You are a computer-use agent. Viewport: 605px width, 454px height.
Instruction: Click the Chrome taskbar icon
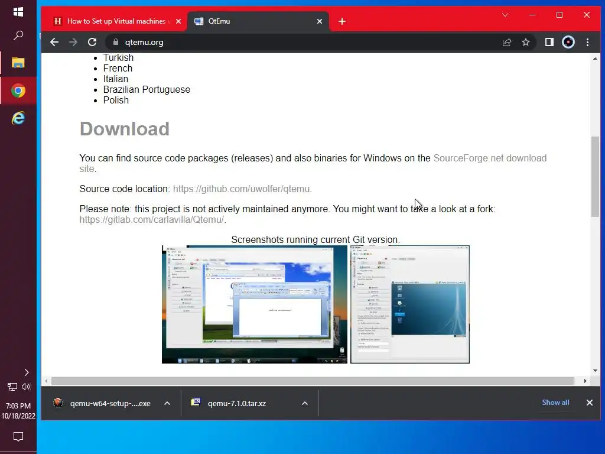pos(18,90)
